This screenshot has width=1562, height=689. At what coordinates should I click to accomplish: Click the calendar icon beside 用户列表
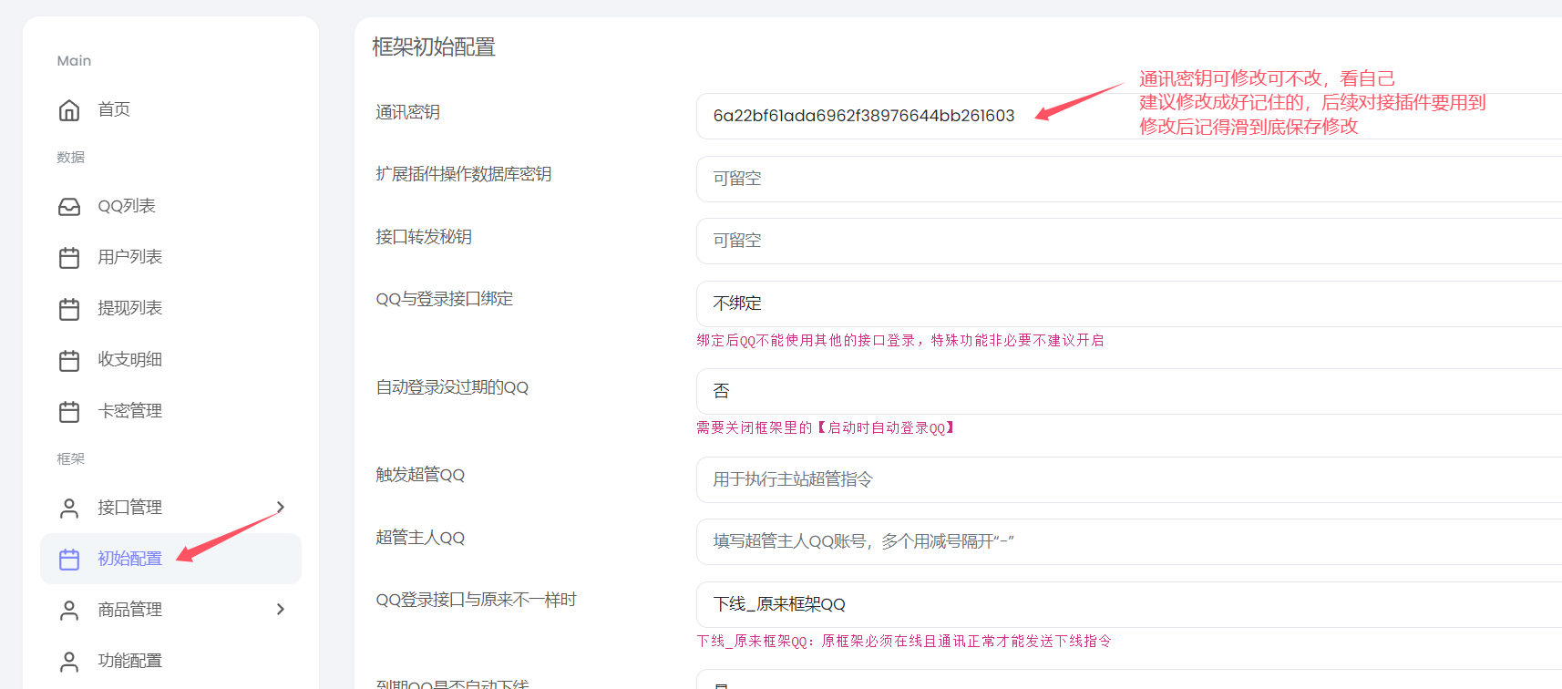pos(69,258)
